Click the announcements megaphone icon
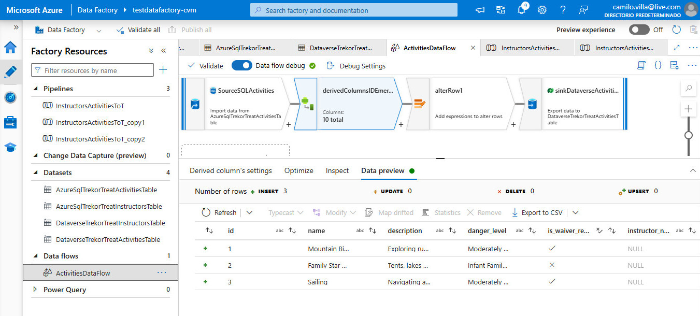 pos(480,10)
